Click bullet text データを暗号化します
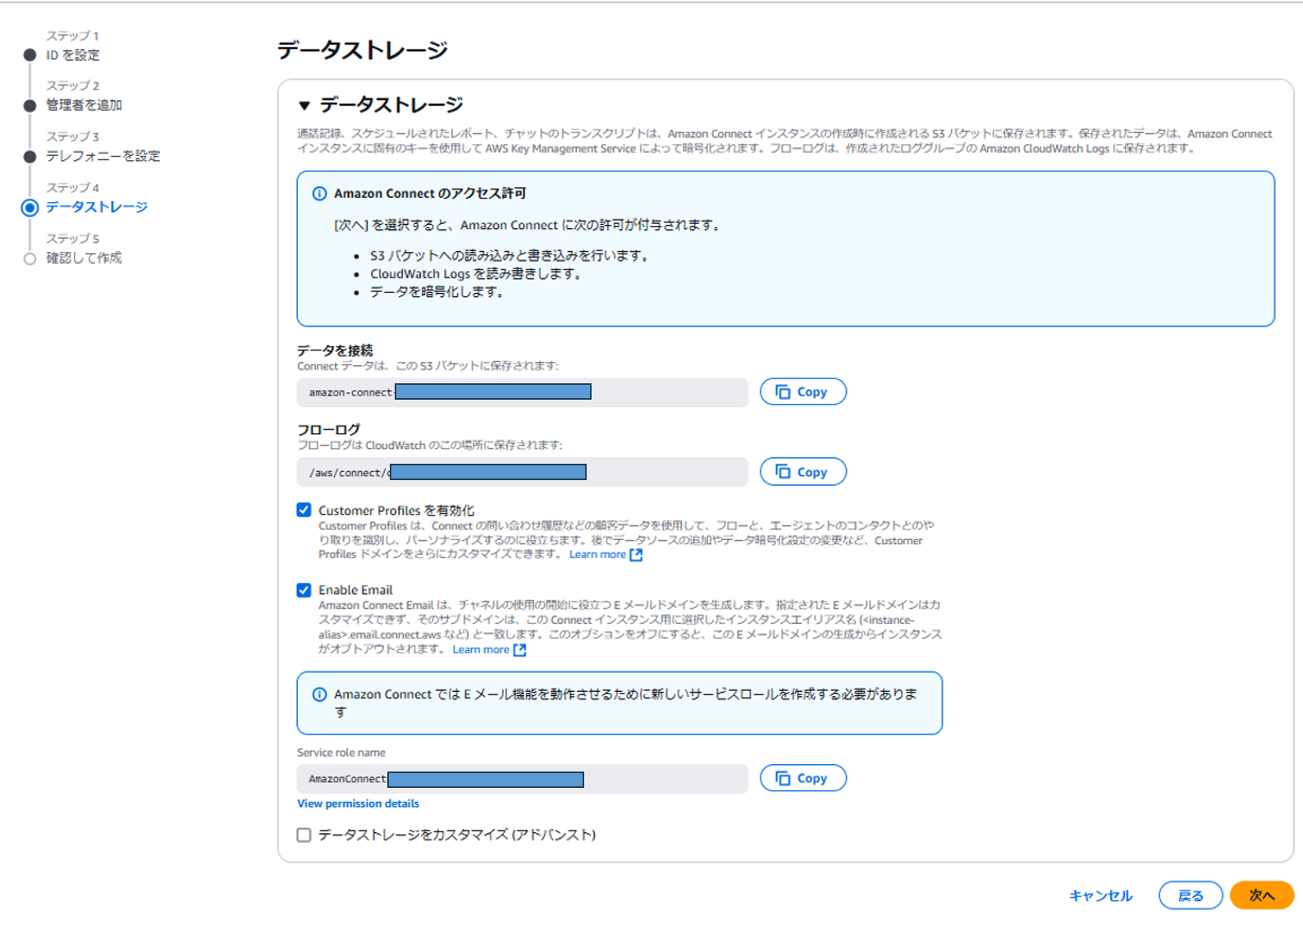1303x925 pixels. coord(437,292)
